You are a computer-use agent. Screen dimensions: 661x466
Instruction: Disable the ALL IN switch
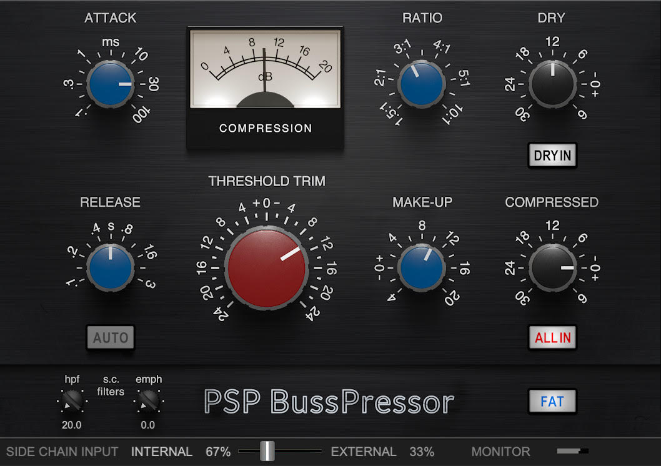[552, 337]
